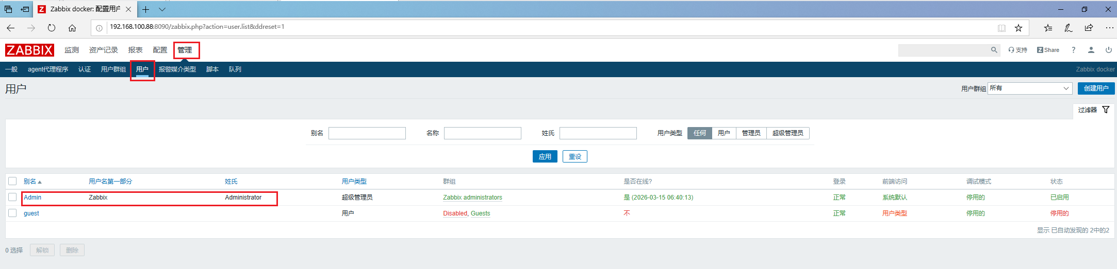
Task: Sort by 用户类型 column header
Action: point(354,182)
